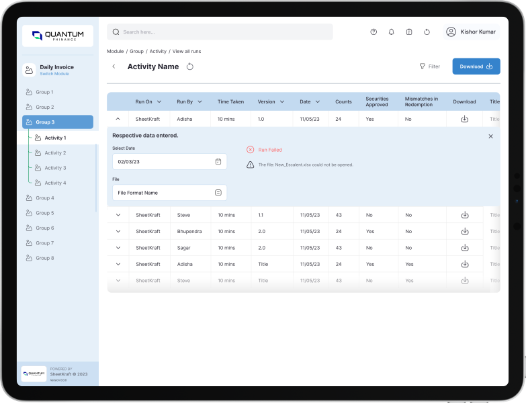Open the help question mark icon

374,32
